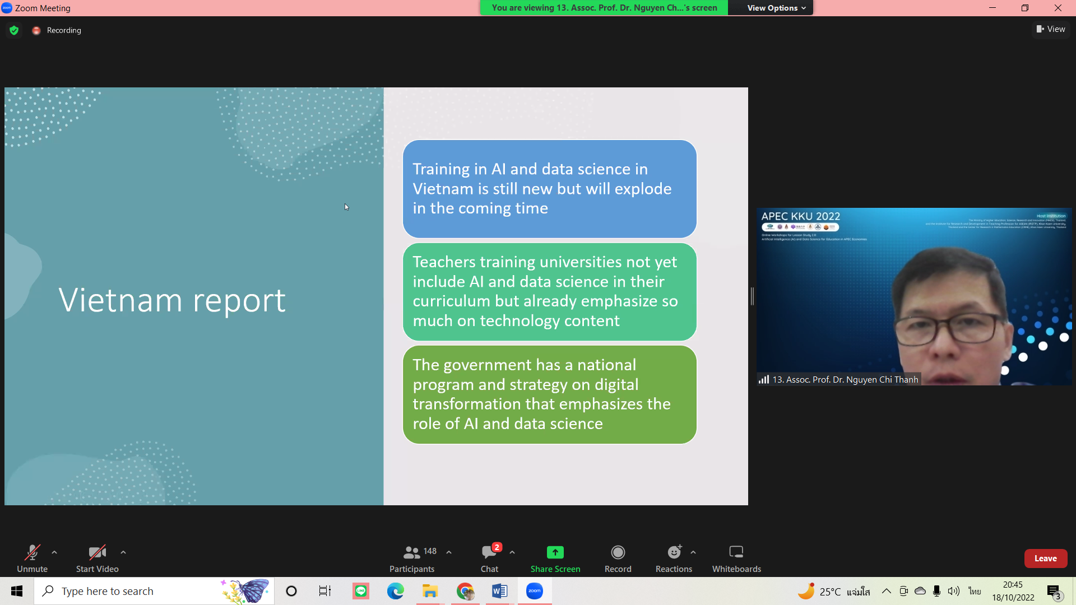Expand the participants arrow next to 148
The image size is (1076, 605).
pyautogui.click(x=449, y=552)
